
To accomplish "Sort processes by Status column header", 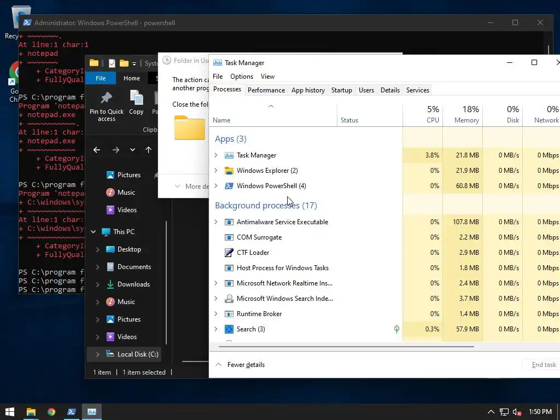I will coord(370,116).
